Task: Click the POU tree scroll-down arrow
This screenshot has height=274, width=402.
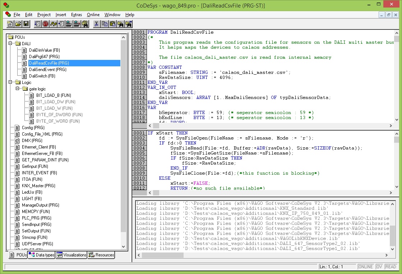Action: 124,247
